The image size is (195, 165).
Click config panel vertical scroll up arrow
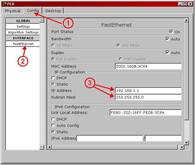[x=186, y=20]
